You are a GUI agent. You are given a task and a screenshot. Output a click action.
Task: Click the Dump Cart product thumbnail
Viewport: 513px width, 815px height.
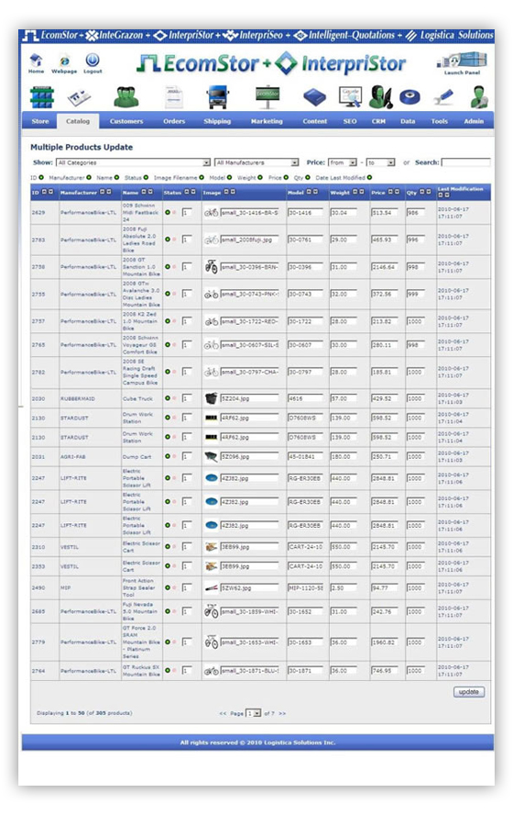click(x=211, y=456)
